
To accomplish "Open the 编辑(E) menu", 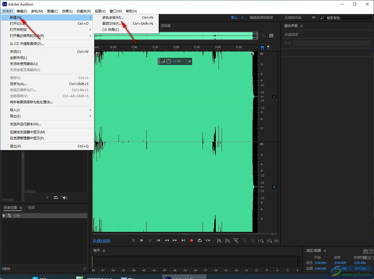I will [22, 11].
